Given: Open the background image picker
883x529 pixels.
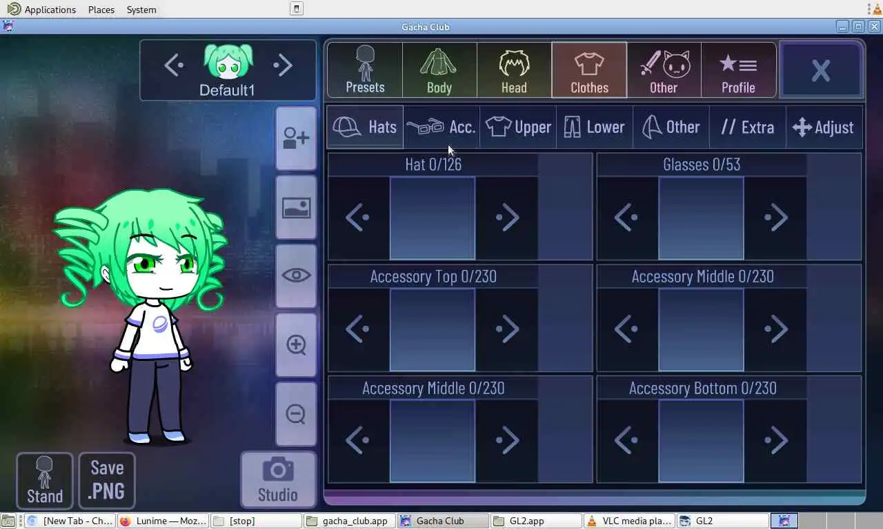Looking at the screenshot, I should (x=296, y=207).
